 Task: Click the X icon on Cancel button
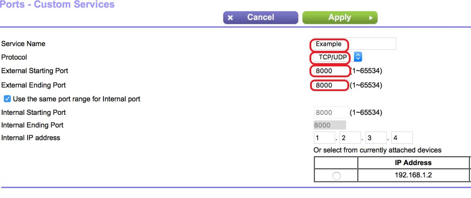click(x=231, y=18)
